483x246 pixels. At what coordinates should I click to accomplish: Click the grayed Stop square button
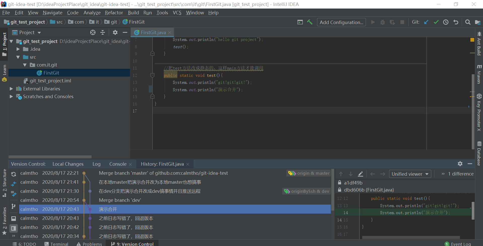point(402,22)
